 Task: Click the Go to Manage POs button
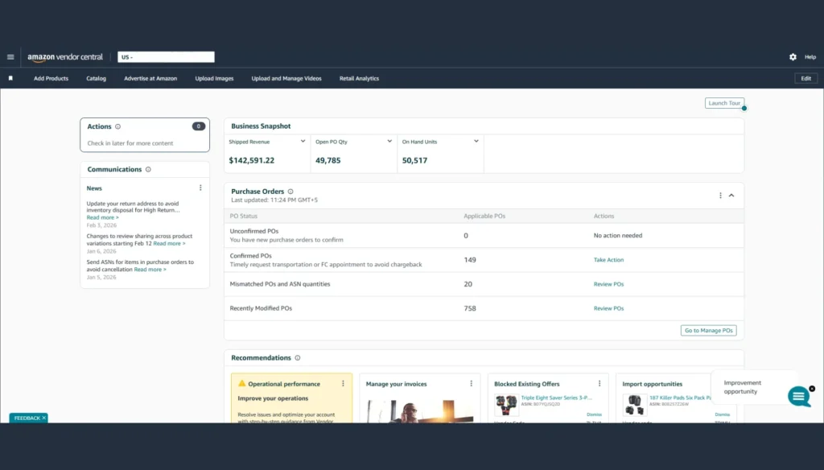tap(708, 331)
